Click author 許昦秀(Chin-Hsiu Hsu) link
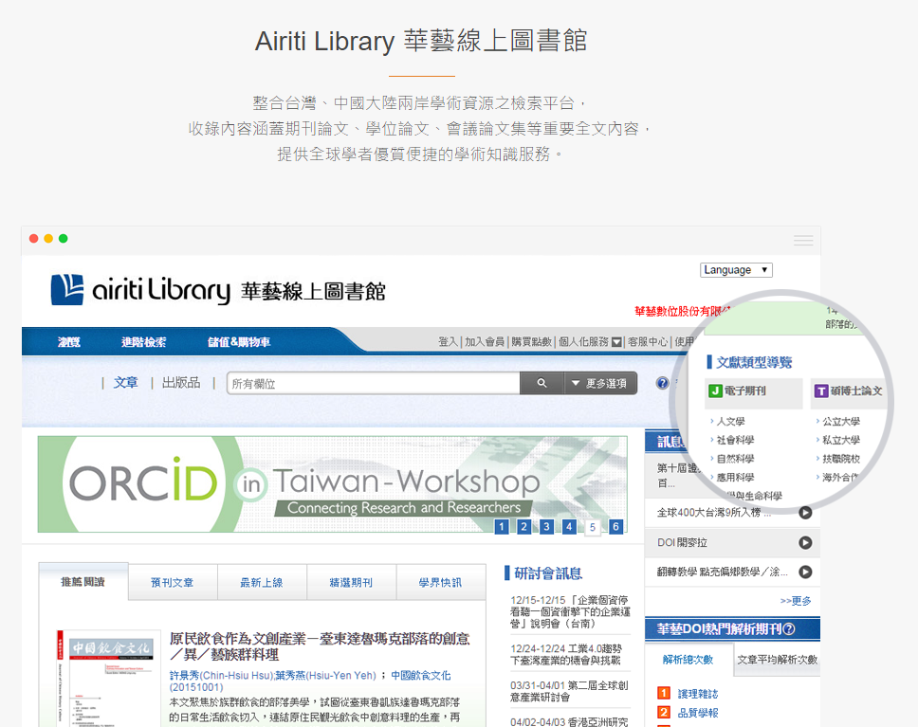Image resolution: width=918 pixels, height=727 pixels. 221,676
